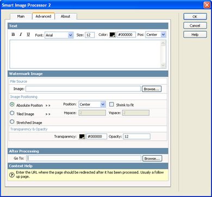Toggle underline text formatting
Screen dimensions: 212x197
point(28,34)
